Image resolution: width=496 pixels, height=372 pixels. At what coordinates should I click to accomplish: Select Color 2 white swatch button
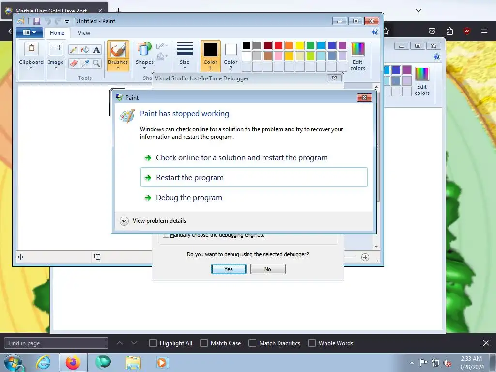[x=231, y=56]
